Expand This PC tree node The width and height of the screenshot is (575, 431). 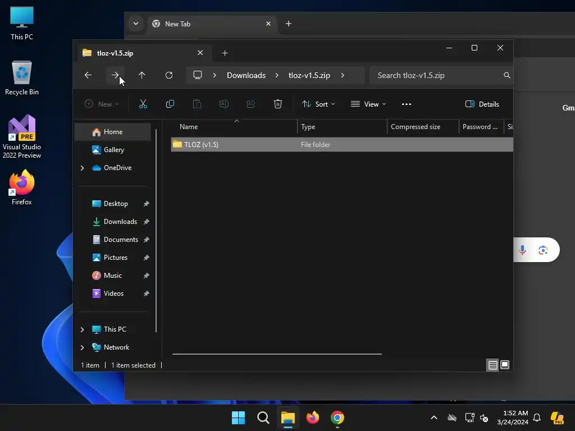[x=82, y=329]
